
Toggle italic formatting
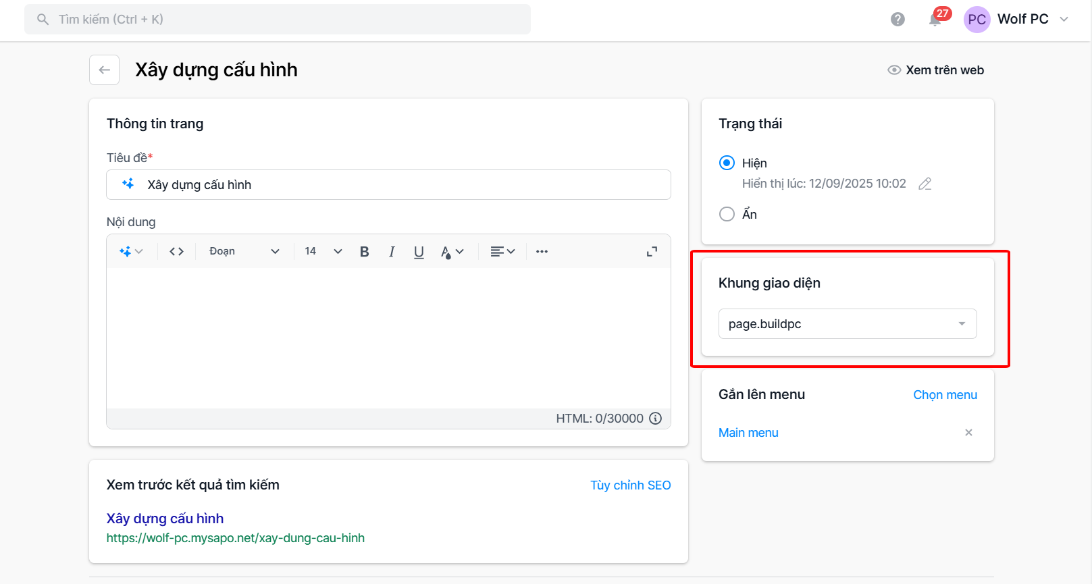[x=392, y=251]
